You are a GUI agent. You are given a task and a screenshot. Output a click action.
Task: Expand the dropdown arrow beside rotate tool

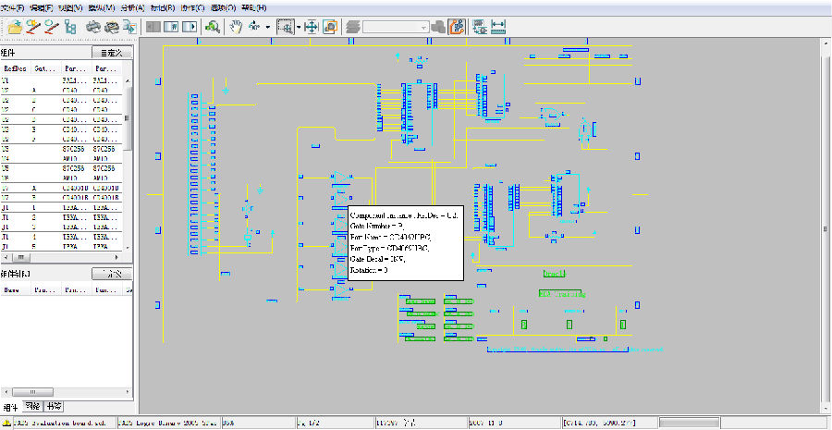click(x=267, y=28)
